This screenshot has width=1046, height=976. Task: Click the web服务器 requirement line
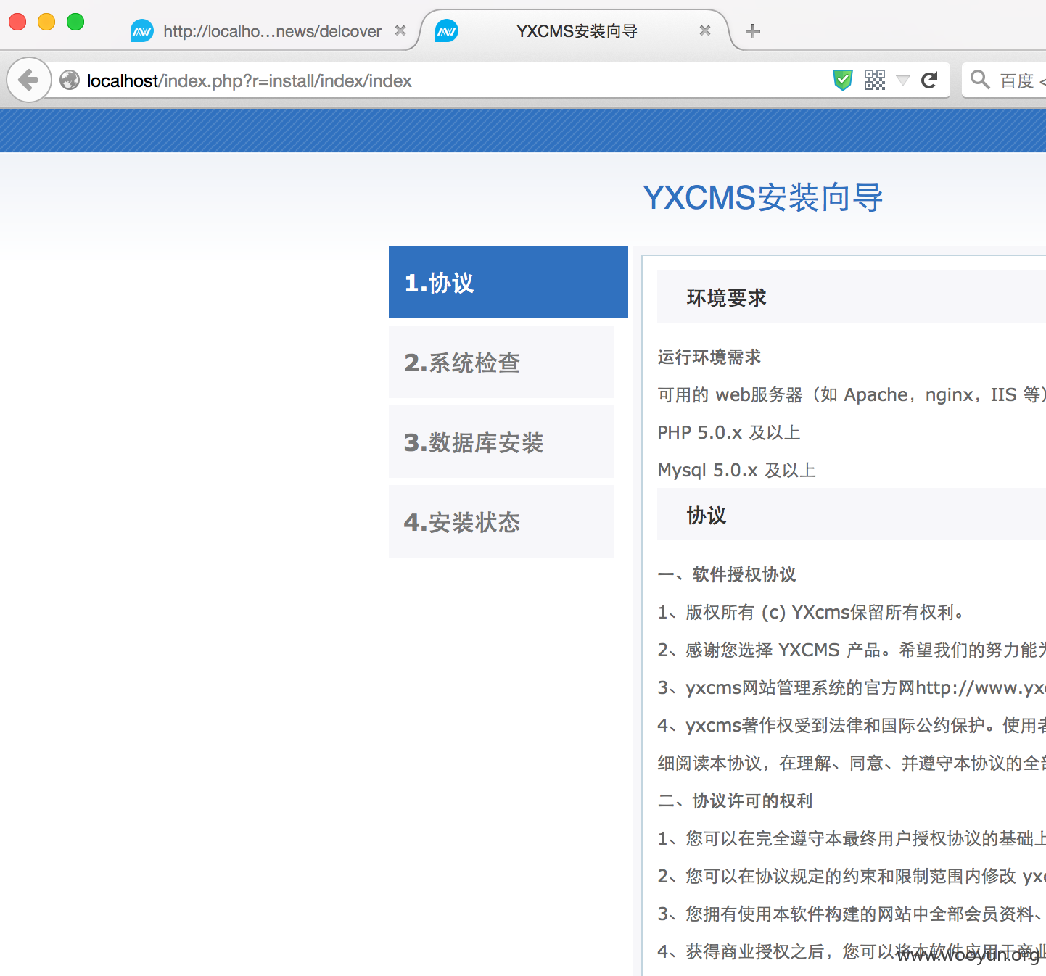click(x=852, y=394)
